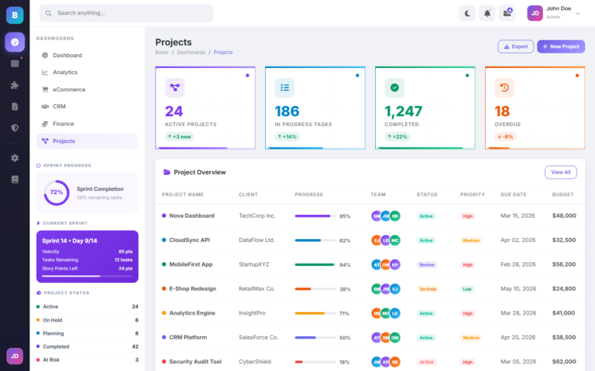Viewport: 595px width, 371px height.
Task: Click the Nova Dashboard progress bar
Action: 315,216
